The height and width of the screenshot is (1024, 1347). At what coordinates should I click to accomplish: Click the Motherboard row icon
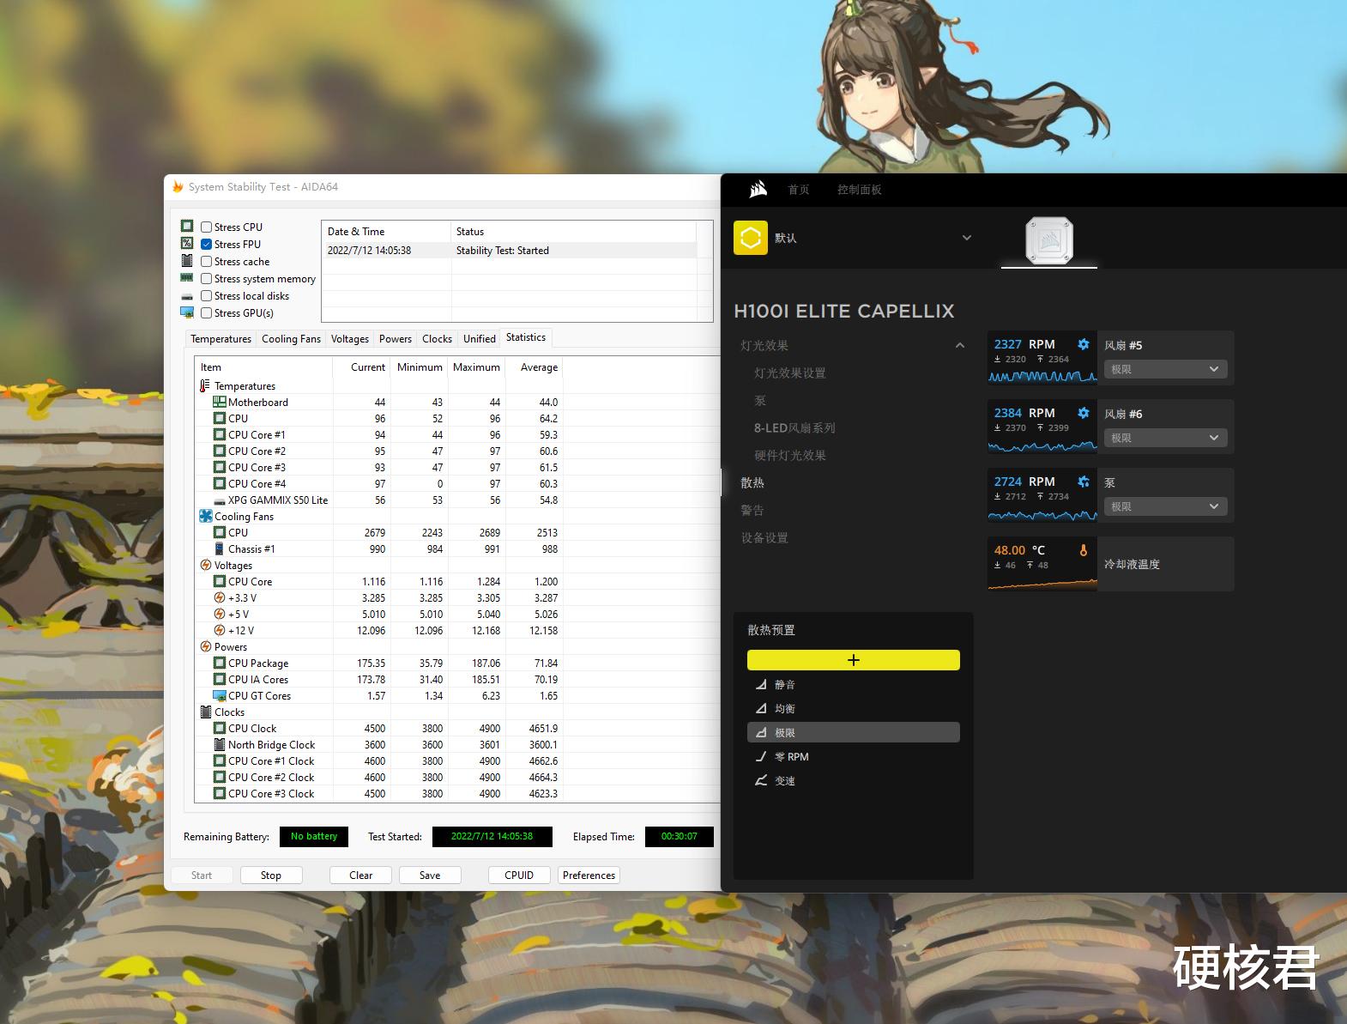point(220,402)
